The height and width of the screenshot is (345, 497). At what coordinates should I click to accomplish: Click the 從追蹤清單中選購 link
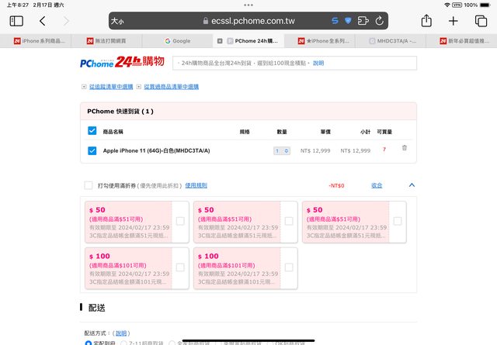point(109,86)
